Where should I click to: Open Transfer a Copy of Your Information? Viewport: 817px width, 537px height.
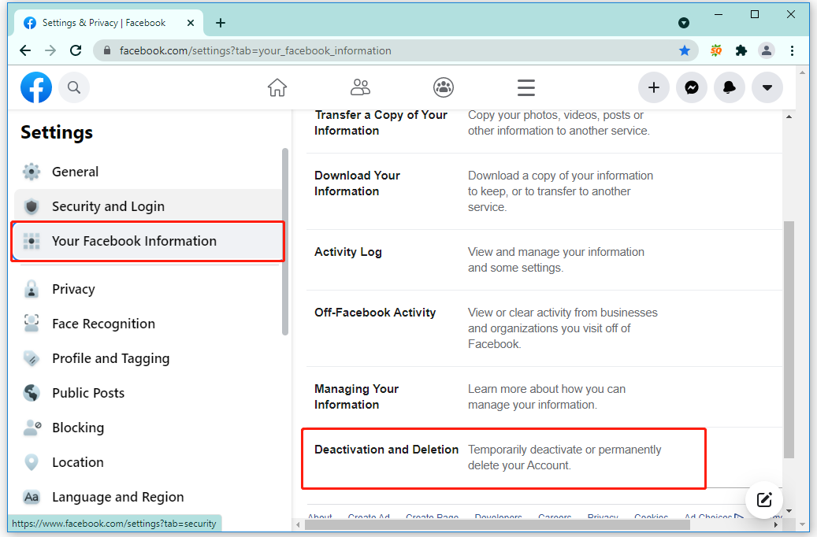pyautogui.click(x=544, y=124)
